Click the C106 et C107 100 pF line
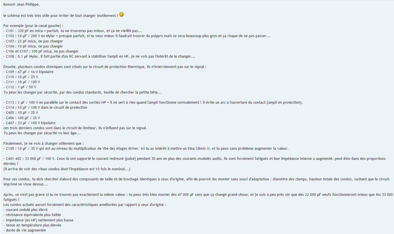The height and width of the screenshot is (234, 394). (41, 51)
